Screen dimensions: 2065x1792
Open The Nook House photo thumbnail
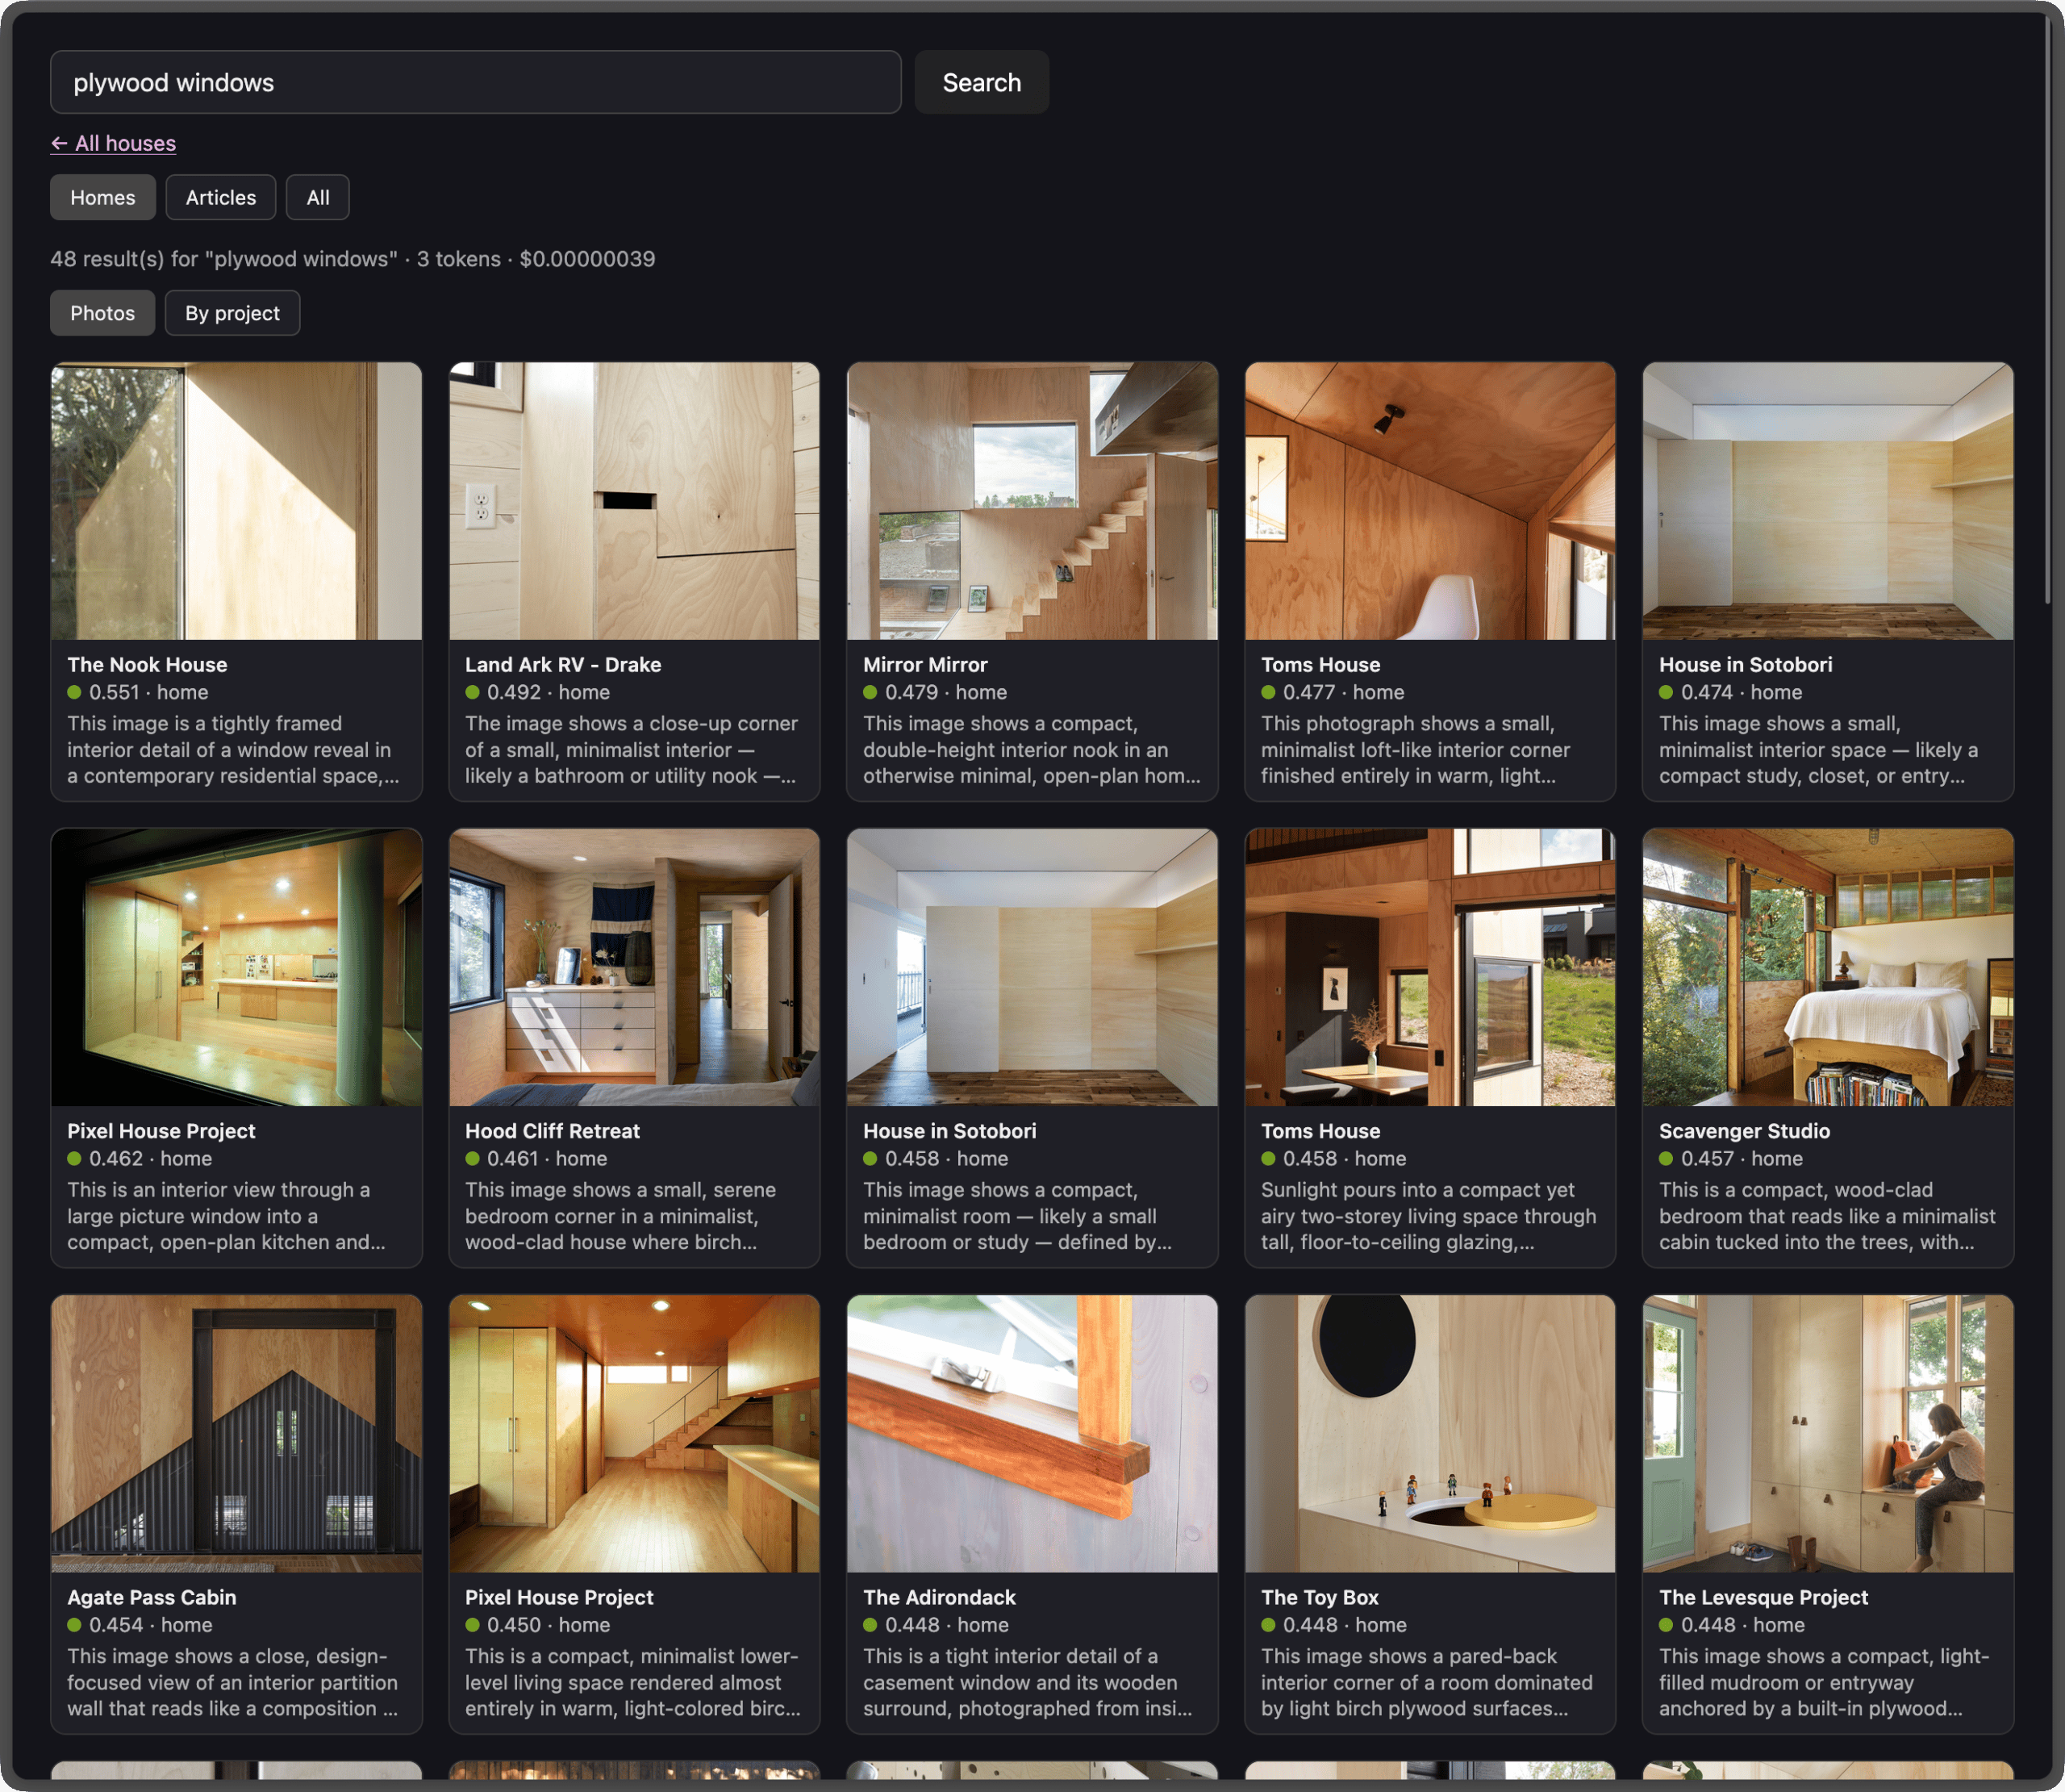coord(236,501)
